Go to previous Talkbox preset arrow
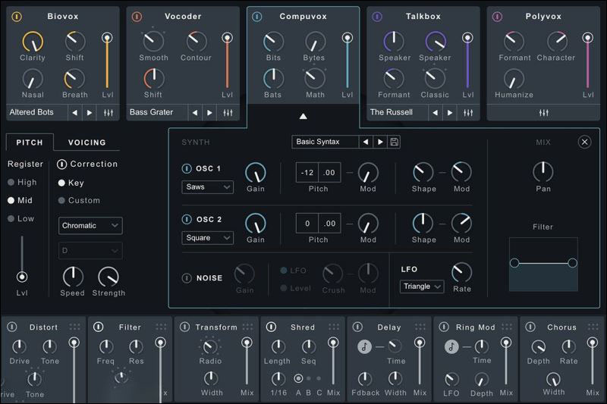 [x=436, y=113]
